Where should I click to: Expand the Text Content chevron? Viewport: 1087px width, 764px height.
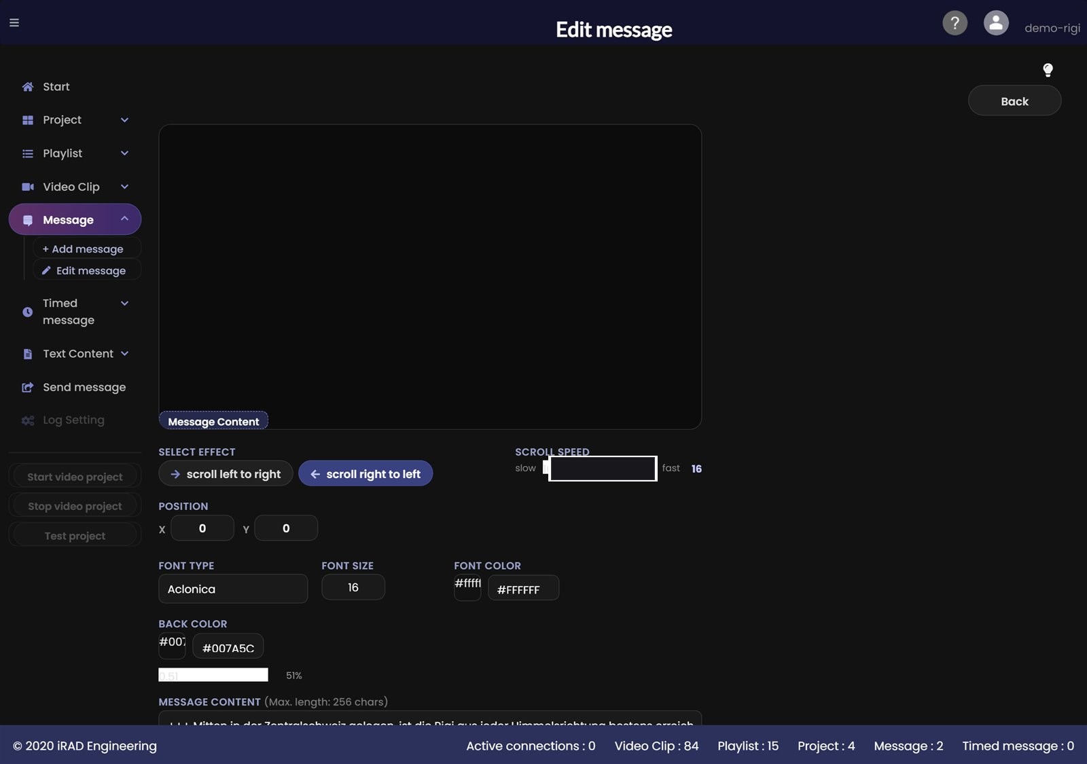(x=124, y=353)
